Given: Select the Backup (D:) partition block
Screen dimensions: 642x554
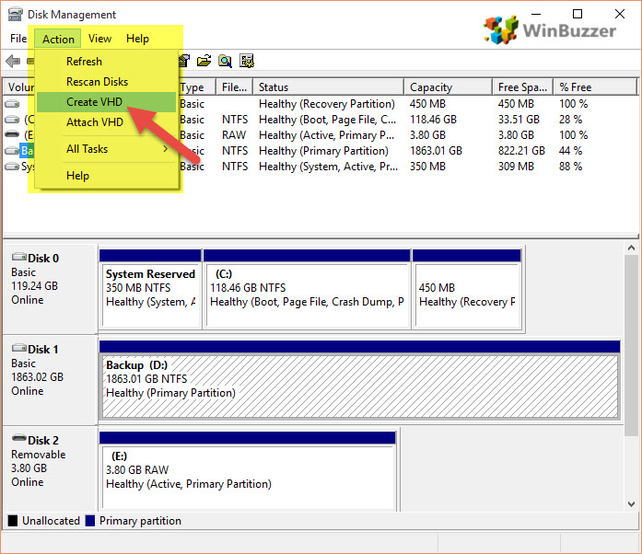Looking at the screenshot, I should click(359, 380).
